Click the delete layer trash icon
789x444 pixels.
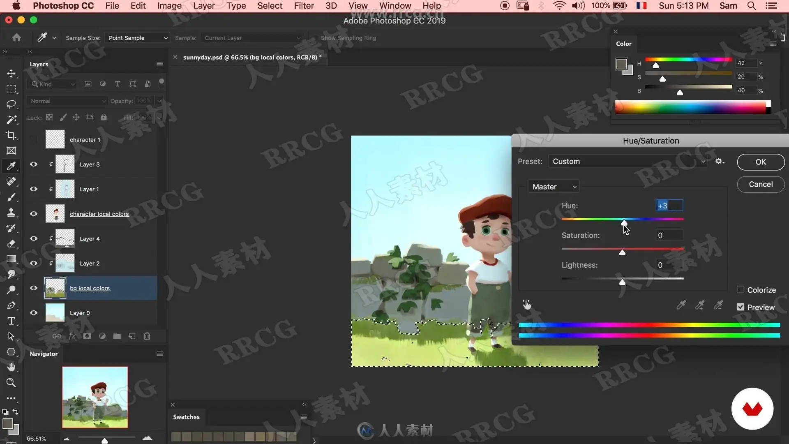click(147, 336)
